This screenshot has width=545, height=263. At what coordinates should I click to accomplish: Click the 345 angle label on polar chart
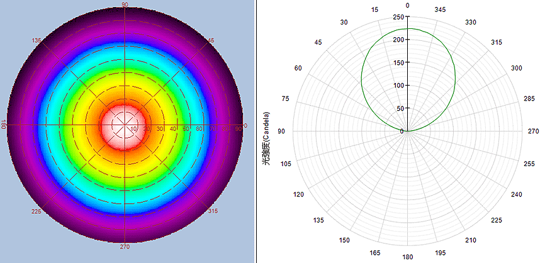[x=440, y=10]
